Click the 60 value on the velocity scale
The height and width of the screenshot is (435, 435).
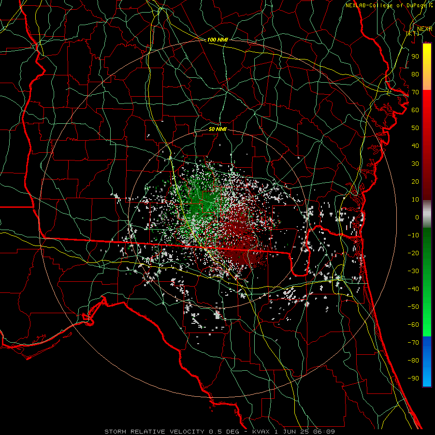tap(415, 110)
